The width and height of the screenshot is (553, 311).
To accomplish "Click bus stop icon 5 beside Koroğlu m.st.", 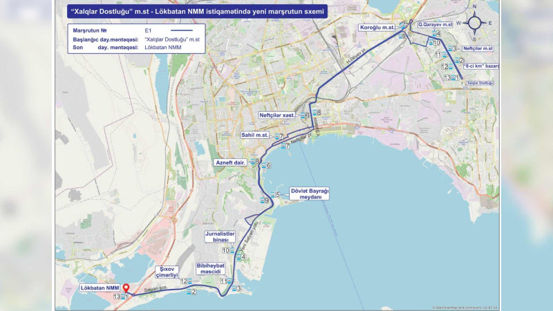I will click(x=402, y=24).
